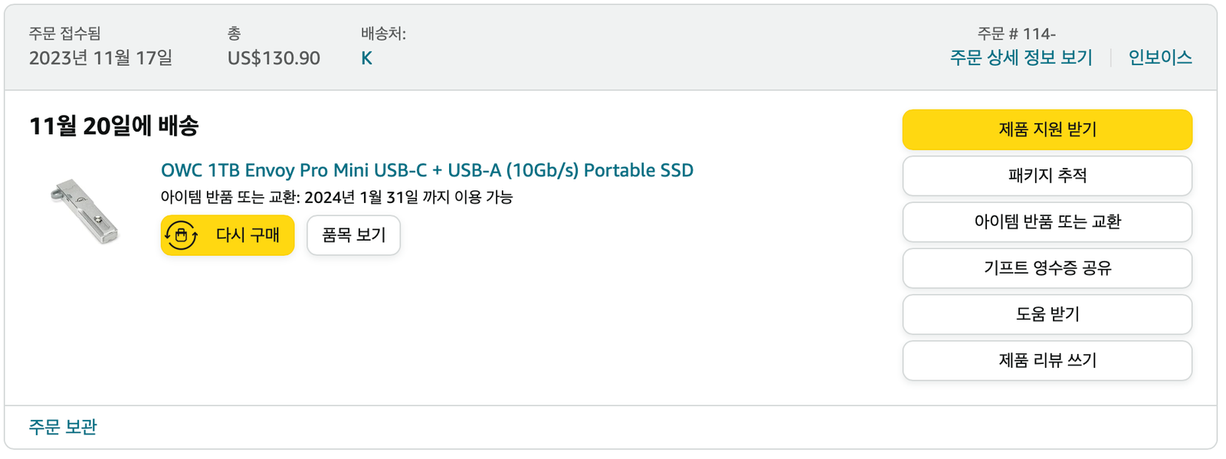This screenshot has width=1226, height=459.
Task: Open 주문 상세 정보 보기 link
Action: 1021,57
